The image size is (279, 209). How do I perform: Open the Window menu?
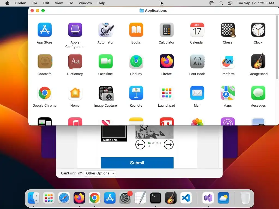(x=85, y=3)
